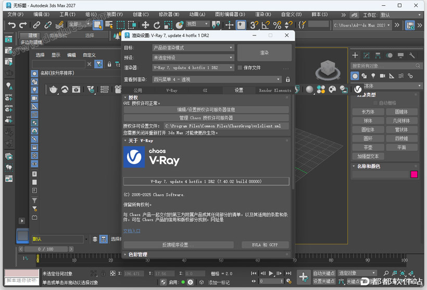427x290 pixels.
Task: Open the Display command panel tab
Action: (x=400, y=55)
